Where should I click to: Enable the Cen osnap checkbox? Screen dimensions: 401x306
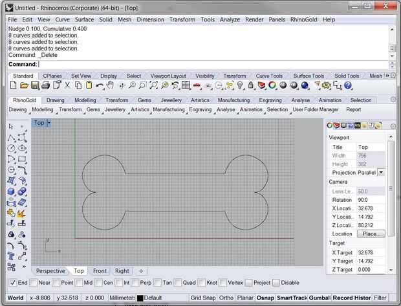[x=98, y=283]
